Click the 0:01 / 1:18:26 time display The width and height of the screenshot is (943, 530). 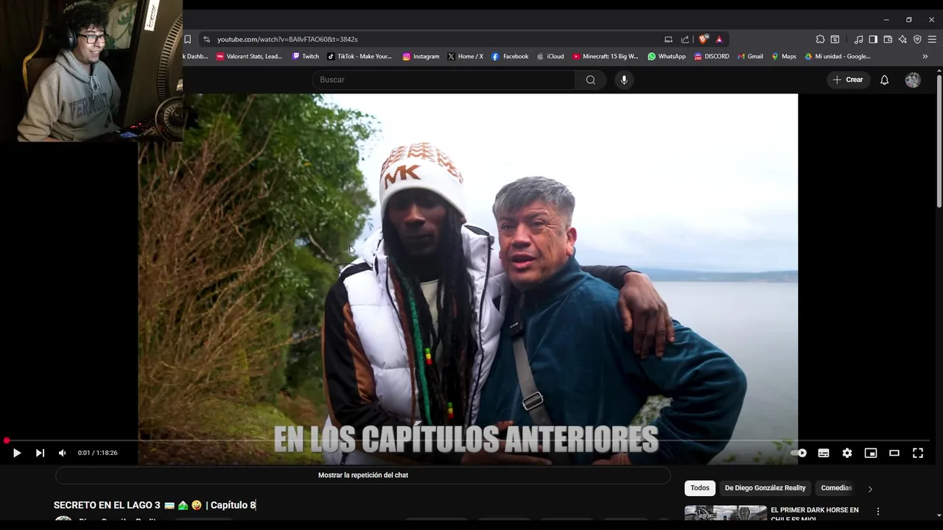(98, 453)
